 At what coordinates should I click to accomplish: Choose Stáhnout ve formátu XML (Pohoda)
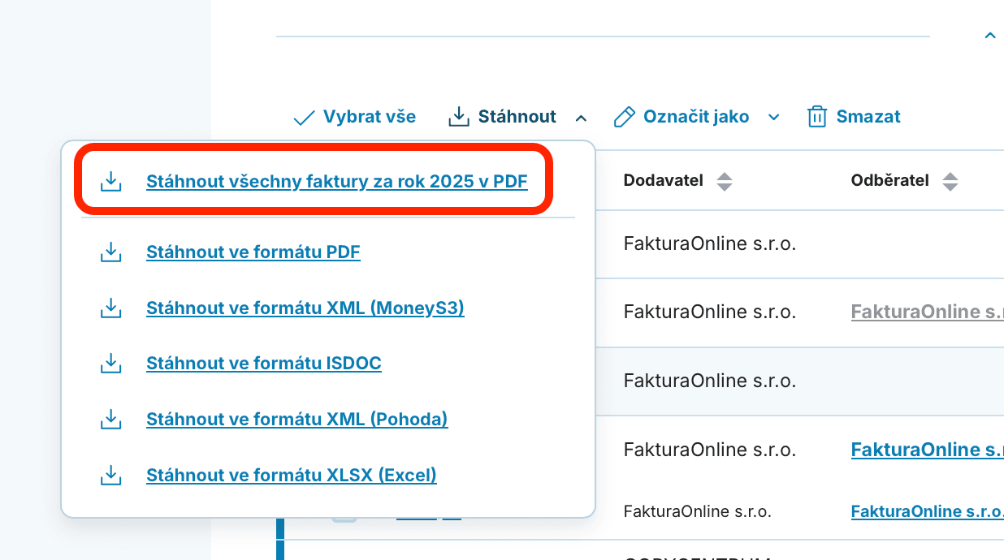pyautogui.click(x=297, y=420)
